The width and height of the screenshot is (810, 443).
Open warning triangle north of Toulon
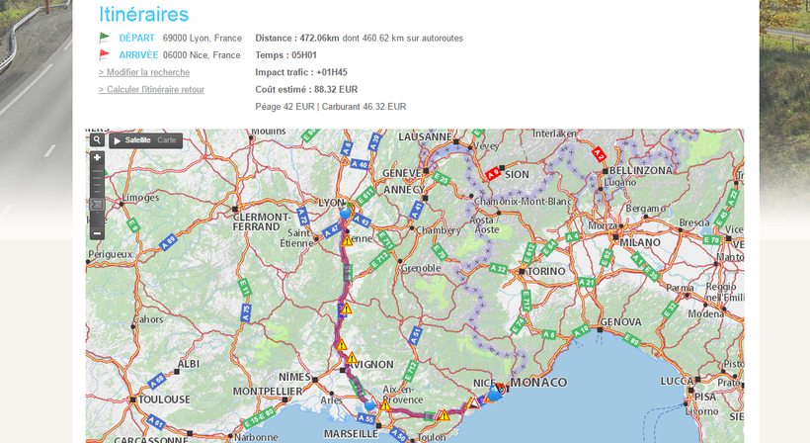[445, 415]
